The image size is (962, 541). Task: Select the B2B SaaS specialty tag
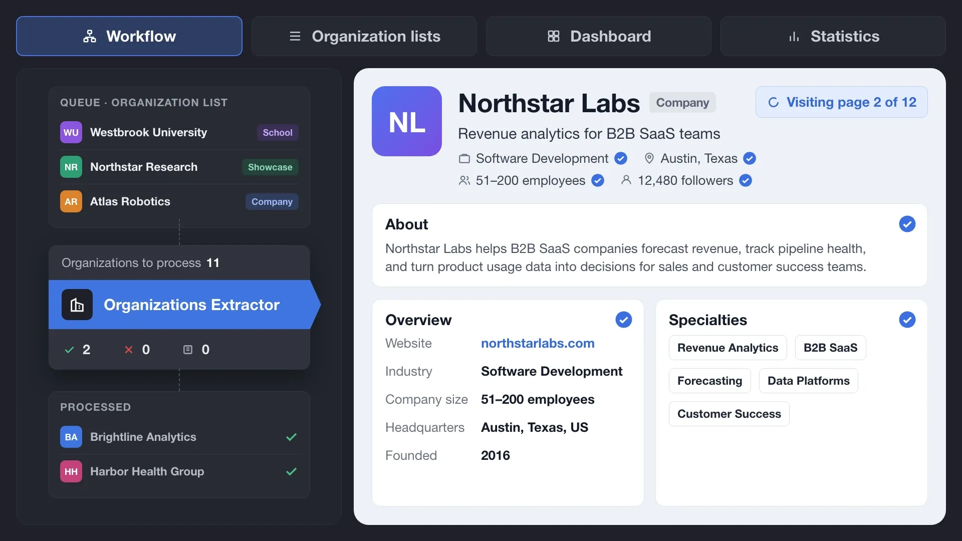(830, 348)
